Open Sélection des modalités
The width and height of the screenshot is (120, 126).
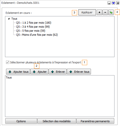57,121
